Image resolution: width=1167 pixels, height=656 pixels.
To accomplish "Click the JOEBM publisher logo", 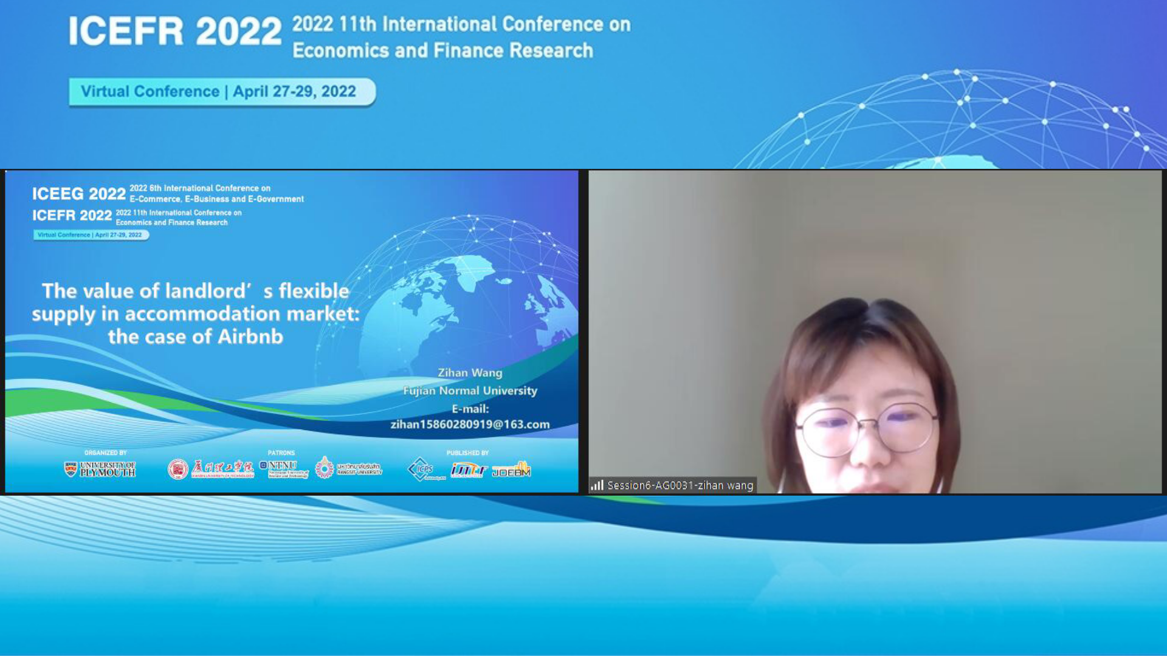I will pyautogui.click(x=511, y=470).
